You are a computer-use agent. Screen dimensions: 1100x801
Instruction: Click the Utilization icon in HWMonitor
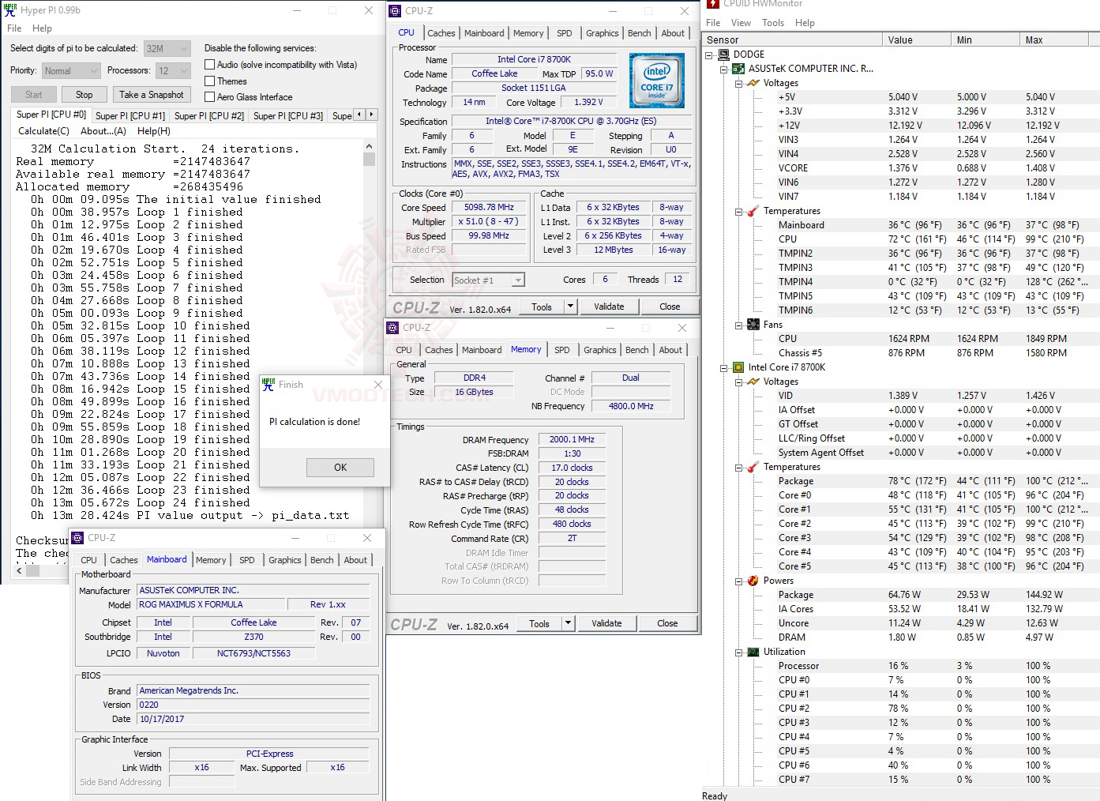point(752,651)
